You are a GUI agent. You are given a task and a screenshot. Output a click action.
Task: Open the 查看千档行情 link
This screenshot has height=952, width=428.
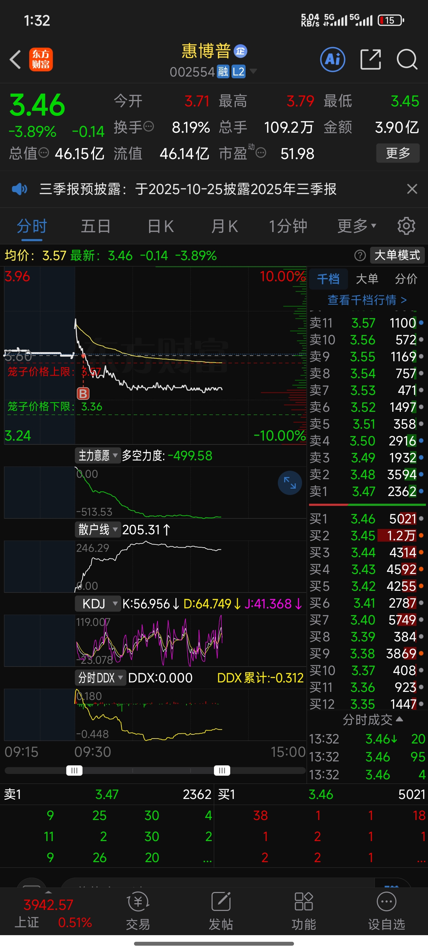[367, 300]
